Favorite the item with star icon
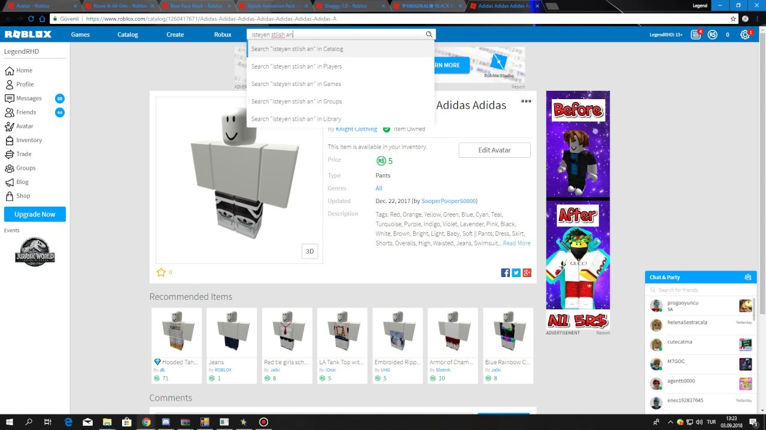 (x=161, y=272)
